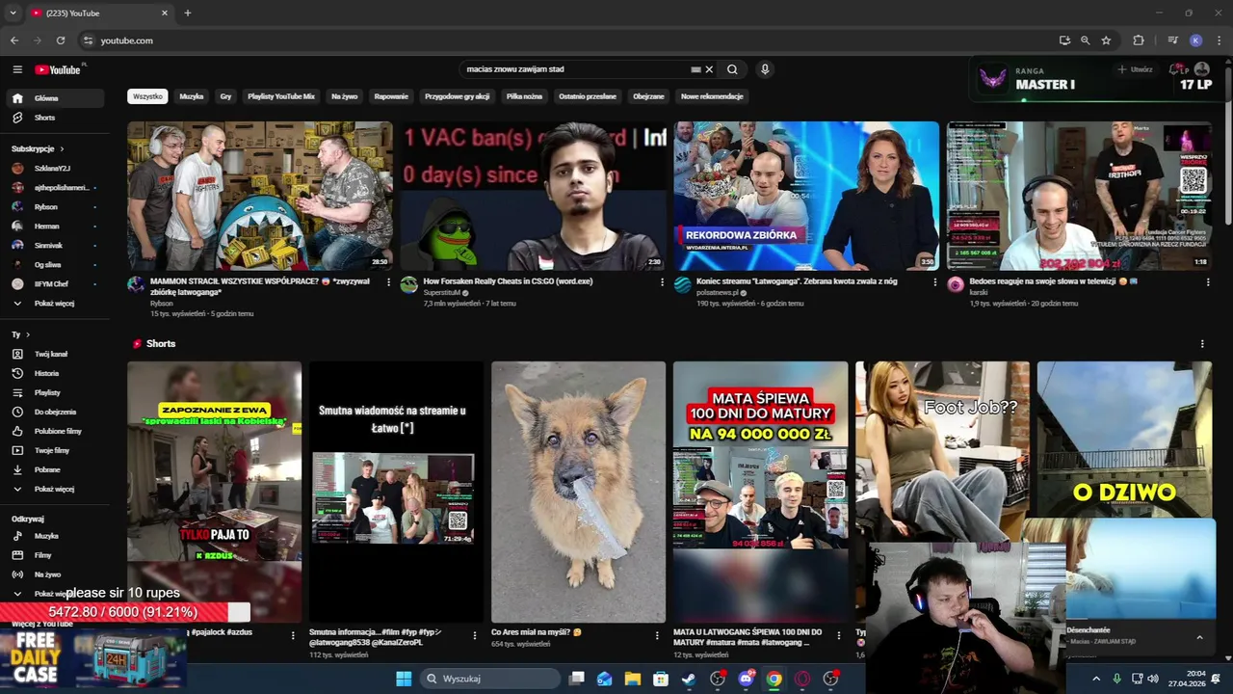
Task: Bookmark this page with the star icon
Action: click(x=1106, y=40)
